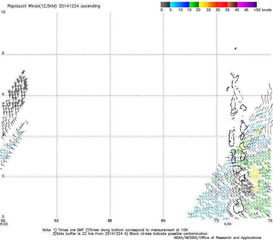Click the large island outline near the equator

(x=238, y=206)
